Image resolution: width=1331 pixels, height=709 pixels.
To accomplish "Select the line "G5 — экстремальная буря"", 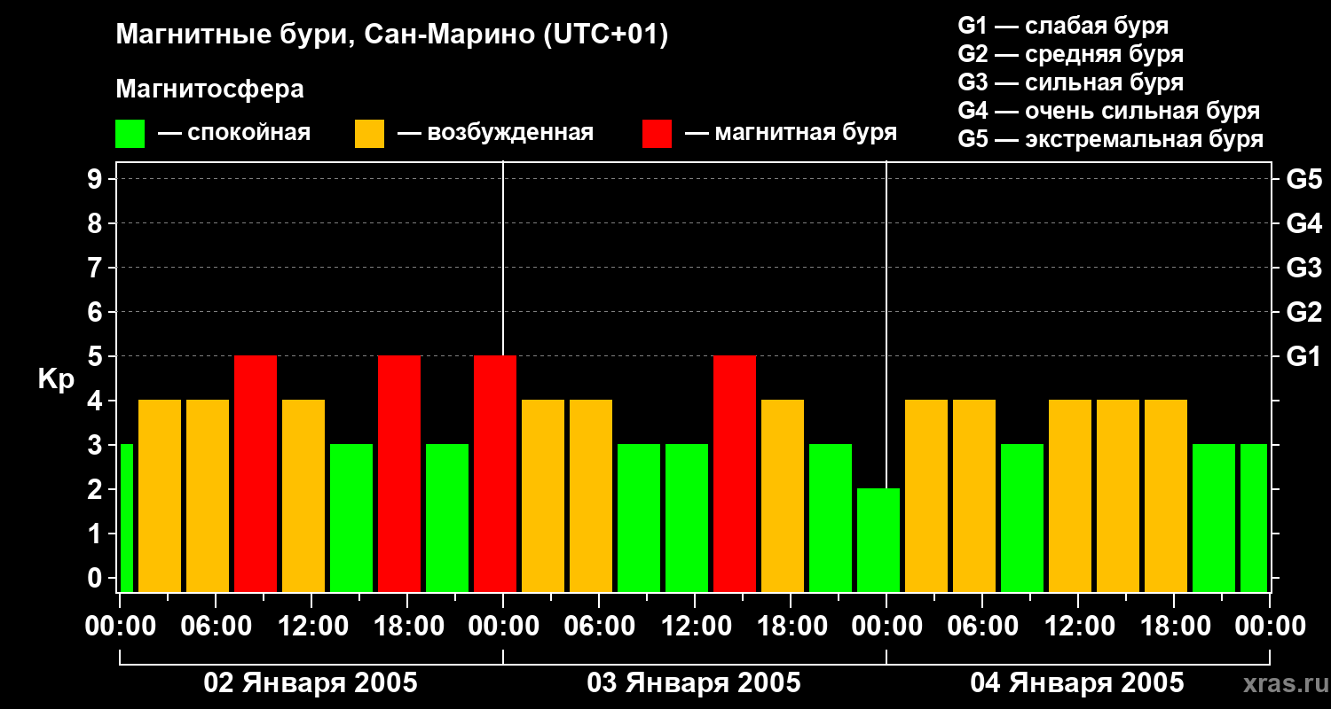I will (1110, 139).
